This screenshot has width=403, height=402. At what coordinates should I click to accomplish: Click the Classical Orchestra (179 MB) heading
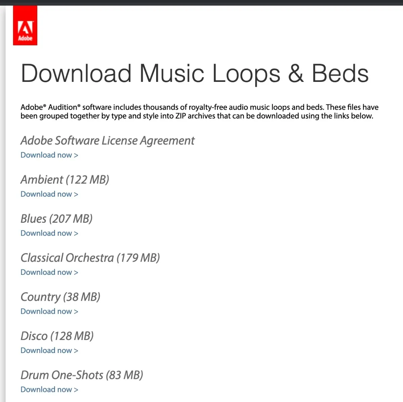(x=90, y=258)
